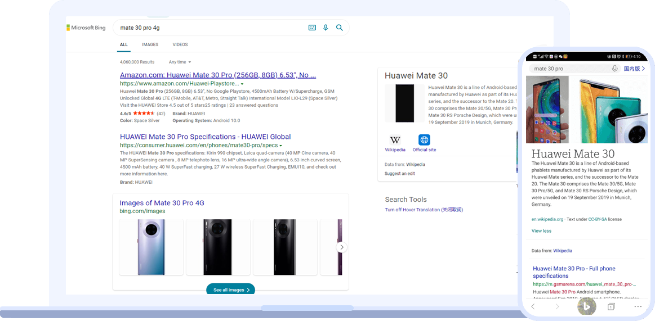
Task: Tap the mobile back arrow
Action: [x=533, y=306]
